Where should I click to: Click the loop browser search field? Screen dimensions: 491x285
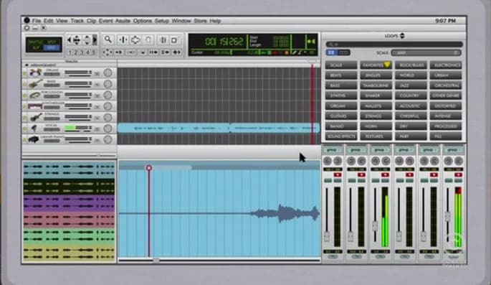pyautogui.click(x=394, y=45)
